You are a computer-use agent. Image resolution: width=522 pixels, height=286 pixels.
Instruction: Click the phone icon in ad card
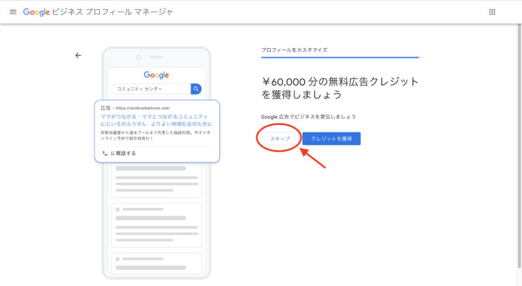[105, 153]
